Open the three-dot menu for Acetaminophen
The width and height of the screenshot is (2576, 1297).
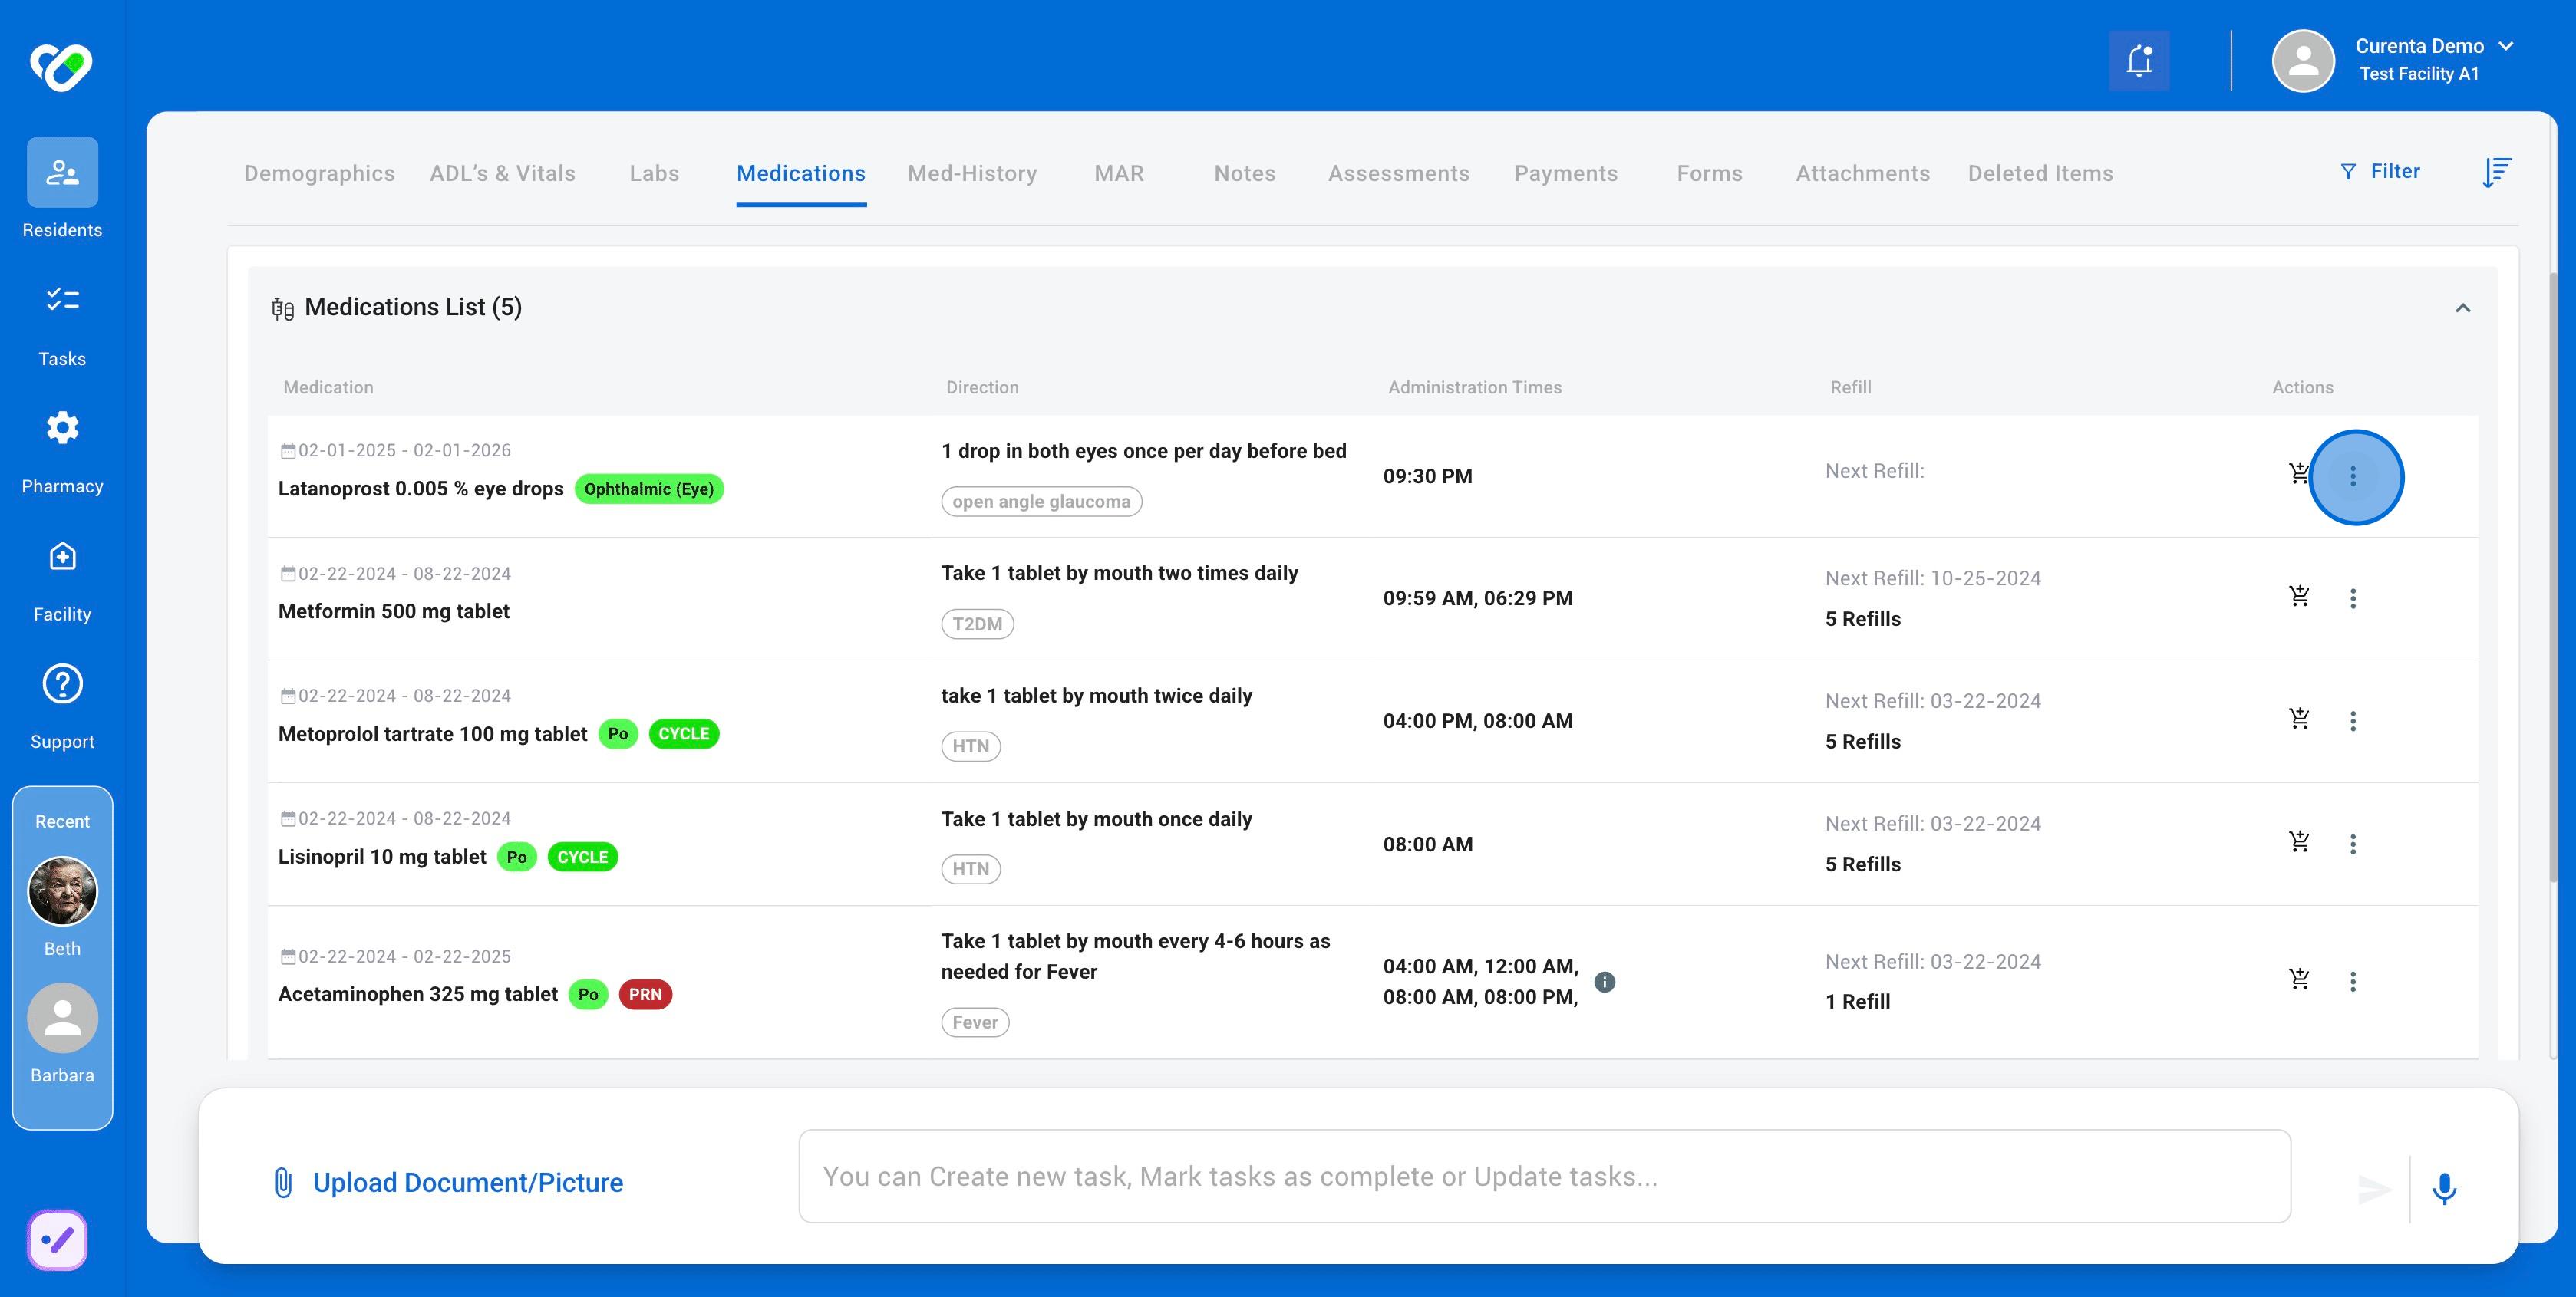pos(2353,983)
